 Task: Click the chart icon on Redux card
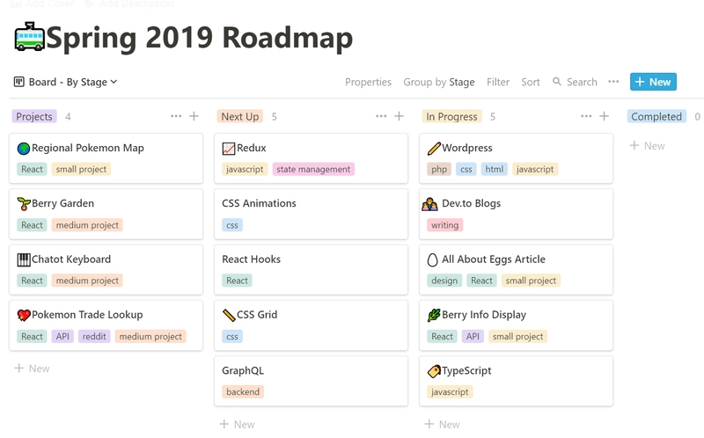pos(229,149)
